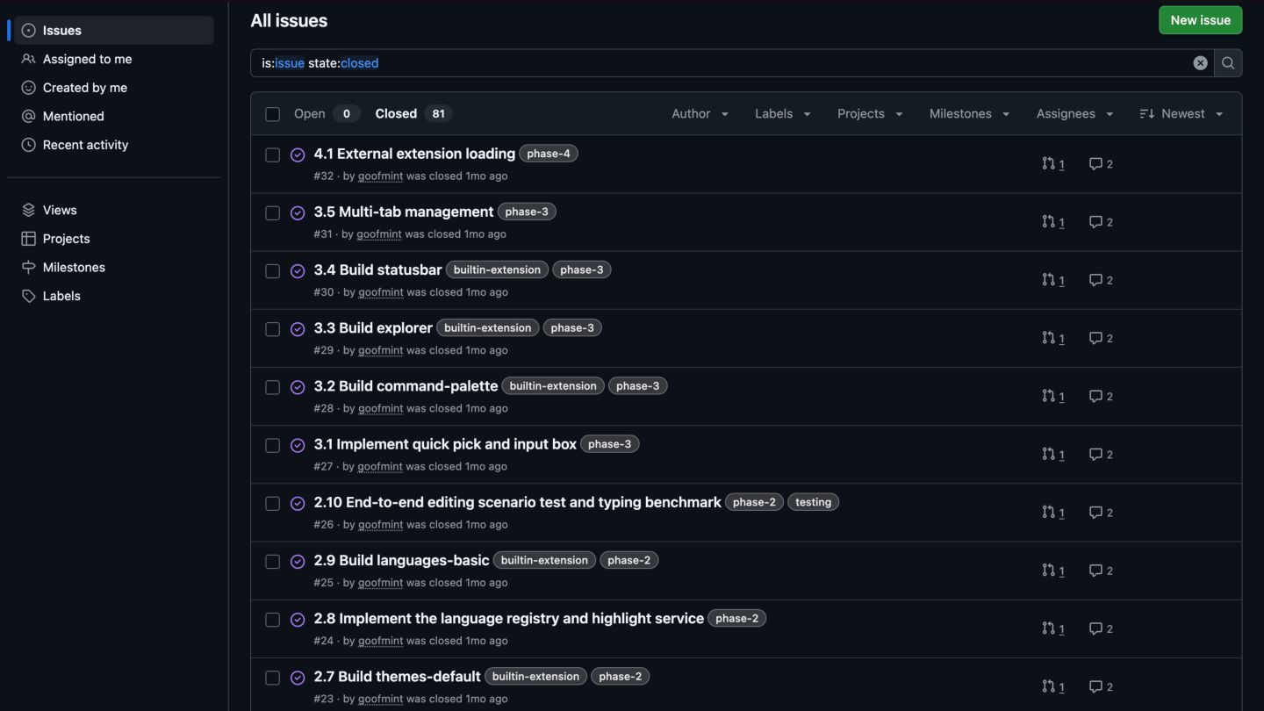Open the Assignees filter dropdown
Image resolution: width=1264 pixels, height=711 pixels.
point(1074,114)
